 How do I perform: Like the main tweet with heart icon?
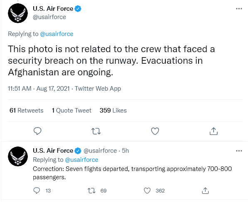(x=155, y=131)
